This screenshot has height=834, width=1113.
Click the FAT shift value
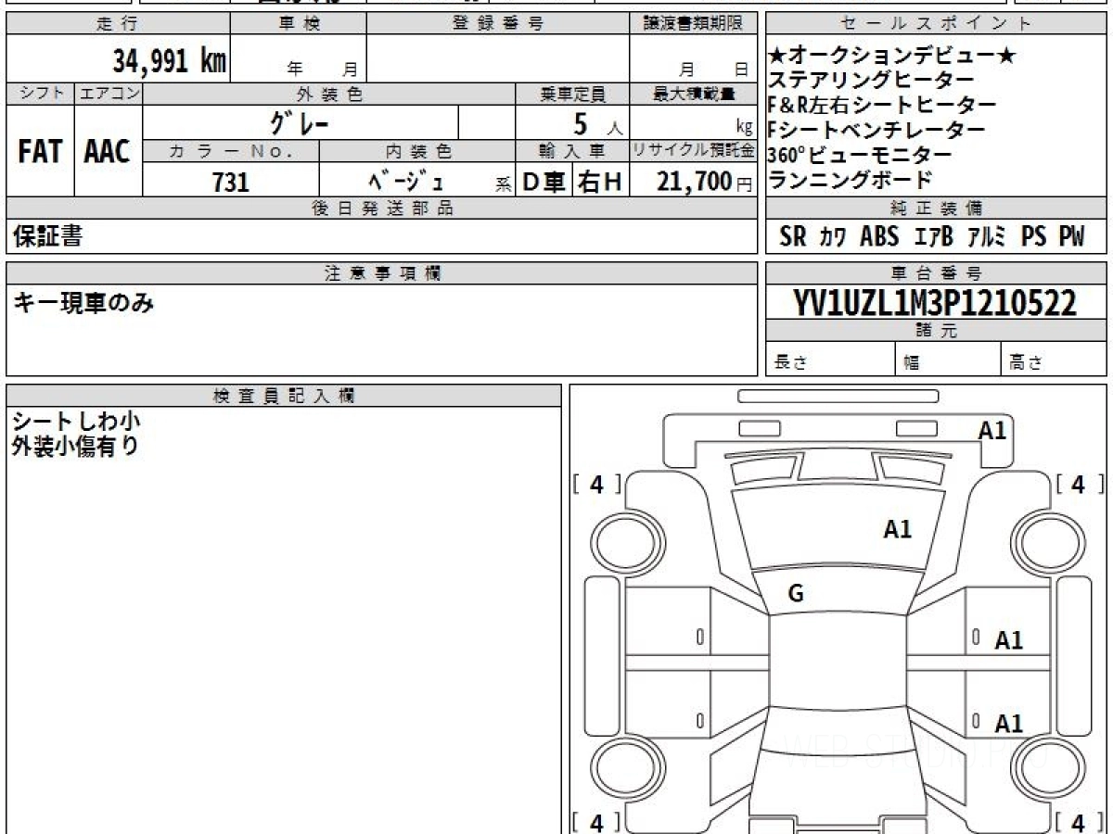coord(40,152)
